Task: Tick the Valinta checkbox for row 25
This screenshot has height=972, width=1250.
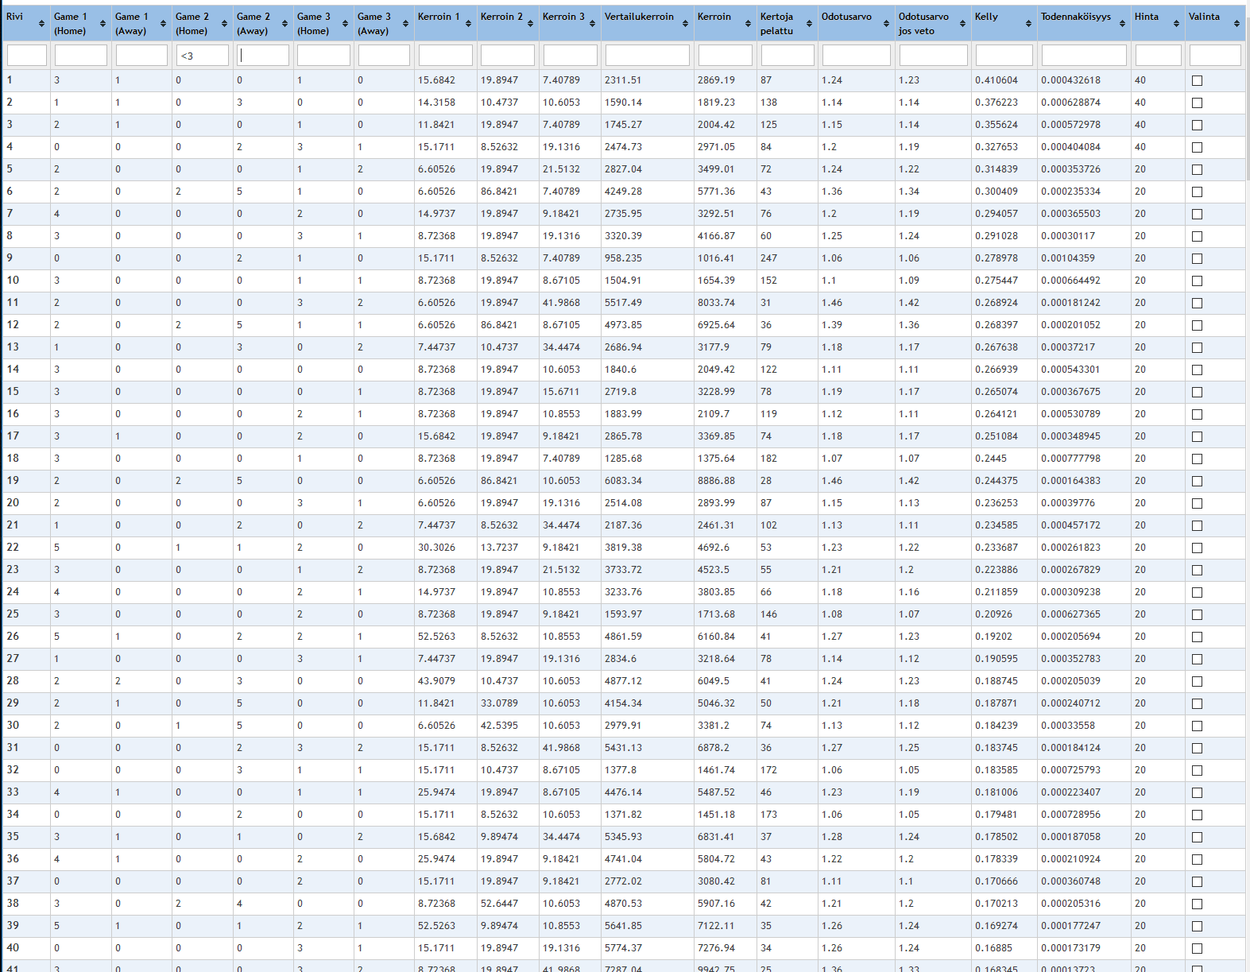Action: tap(1197, 614)
